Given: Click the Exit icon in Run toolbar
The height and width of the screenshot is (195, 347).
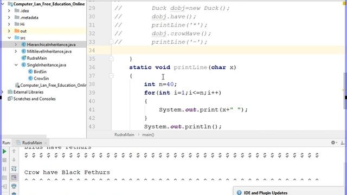Looking at the screenshot, I should click(x=4, y=186).
